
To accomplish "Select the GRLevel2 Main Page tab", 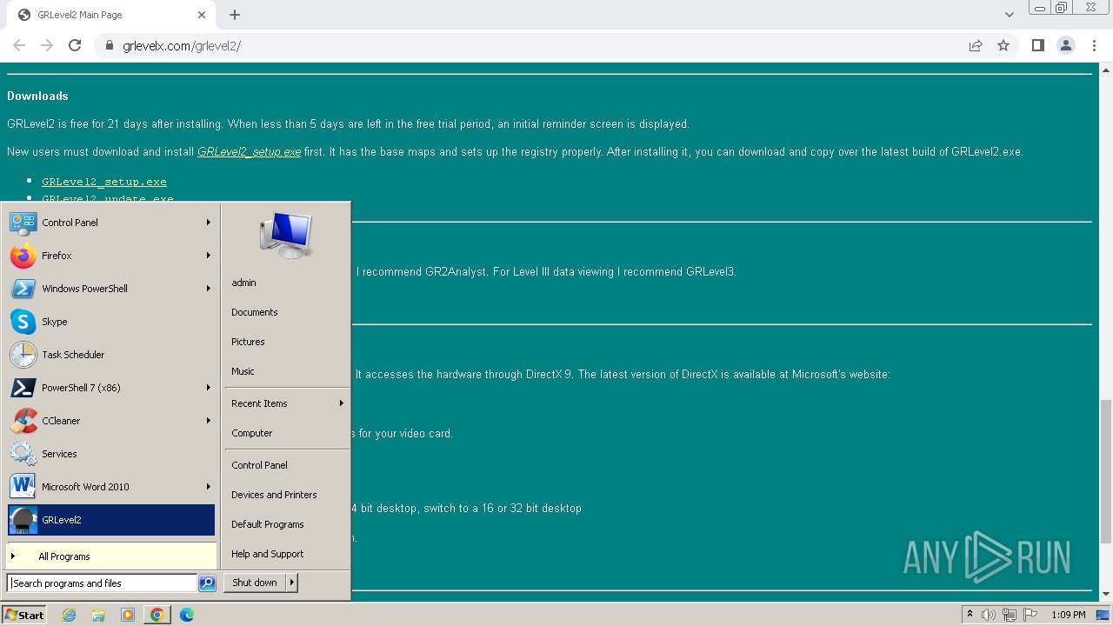I will pos(113,15).
